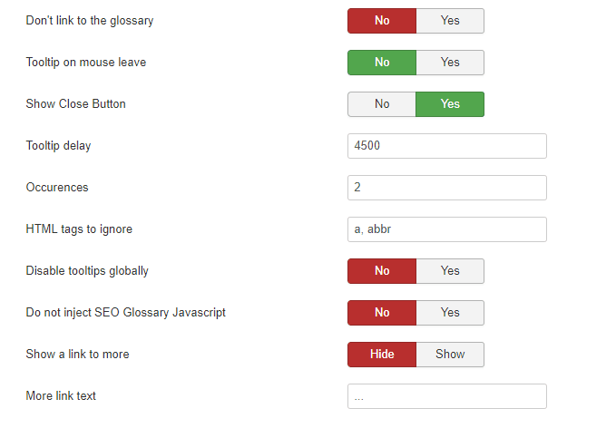This screenshot has height=428, width=616.
Task: Set Don't link to the glossary to Yes
Action: 450,21
